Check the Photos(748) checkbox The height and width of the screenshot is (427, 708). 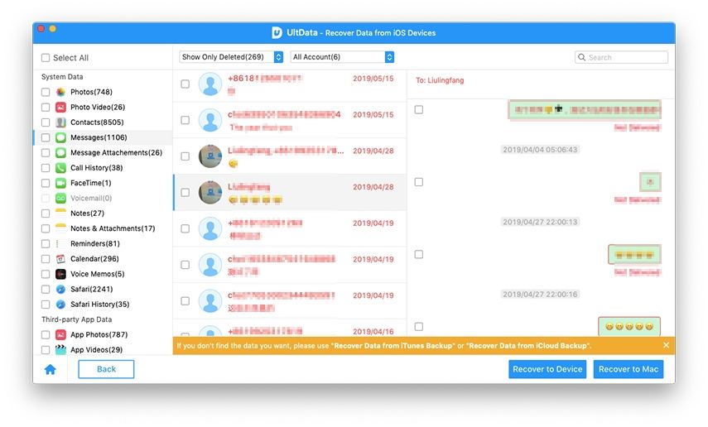click(x=46, y=92)
